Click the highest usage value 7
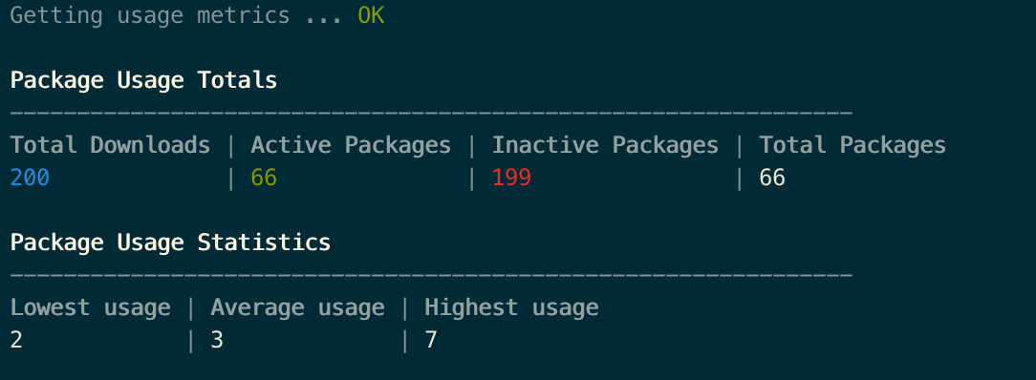 [x=431, y=341]
